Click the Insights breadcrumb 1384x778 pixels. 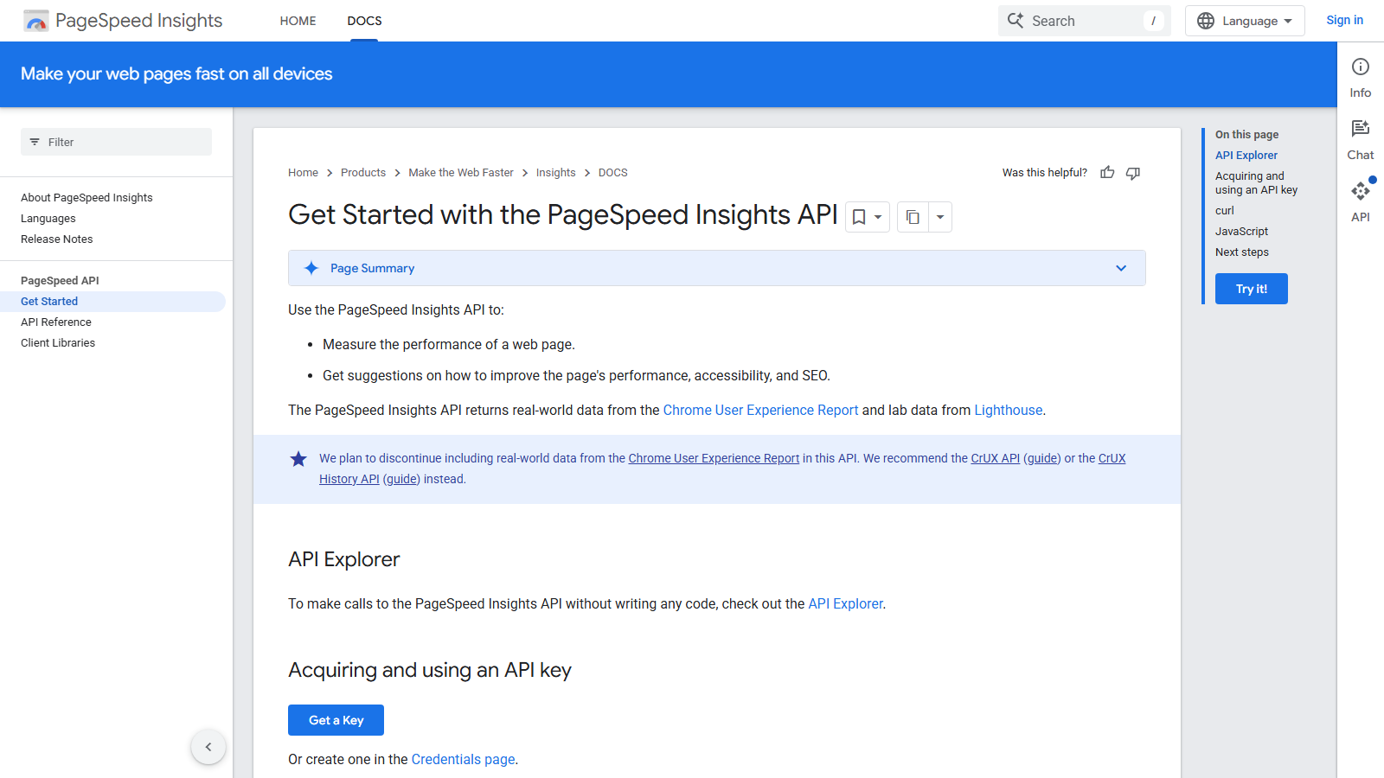tap(555, 173)
